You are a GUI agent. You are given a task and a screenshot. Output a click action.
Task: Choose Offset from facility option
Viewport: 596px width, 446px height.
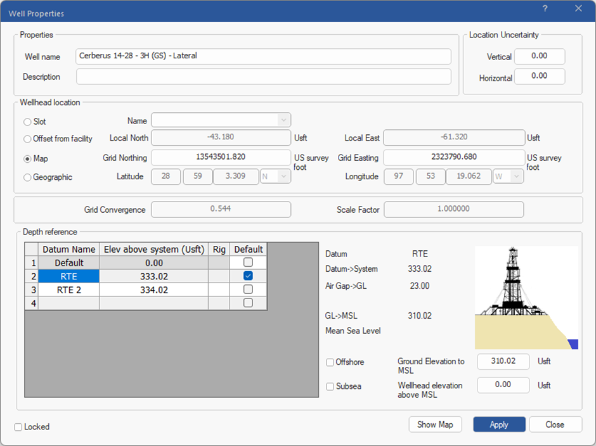[27, 139]
